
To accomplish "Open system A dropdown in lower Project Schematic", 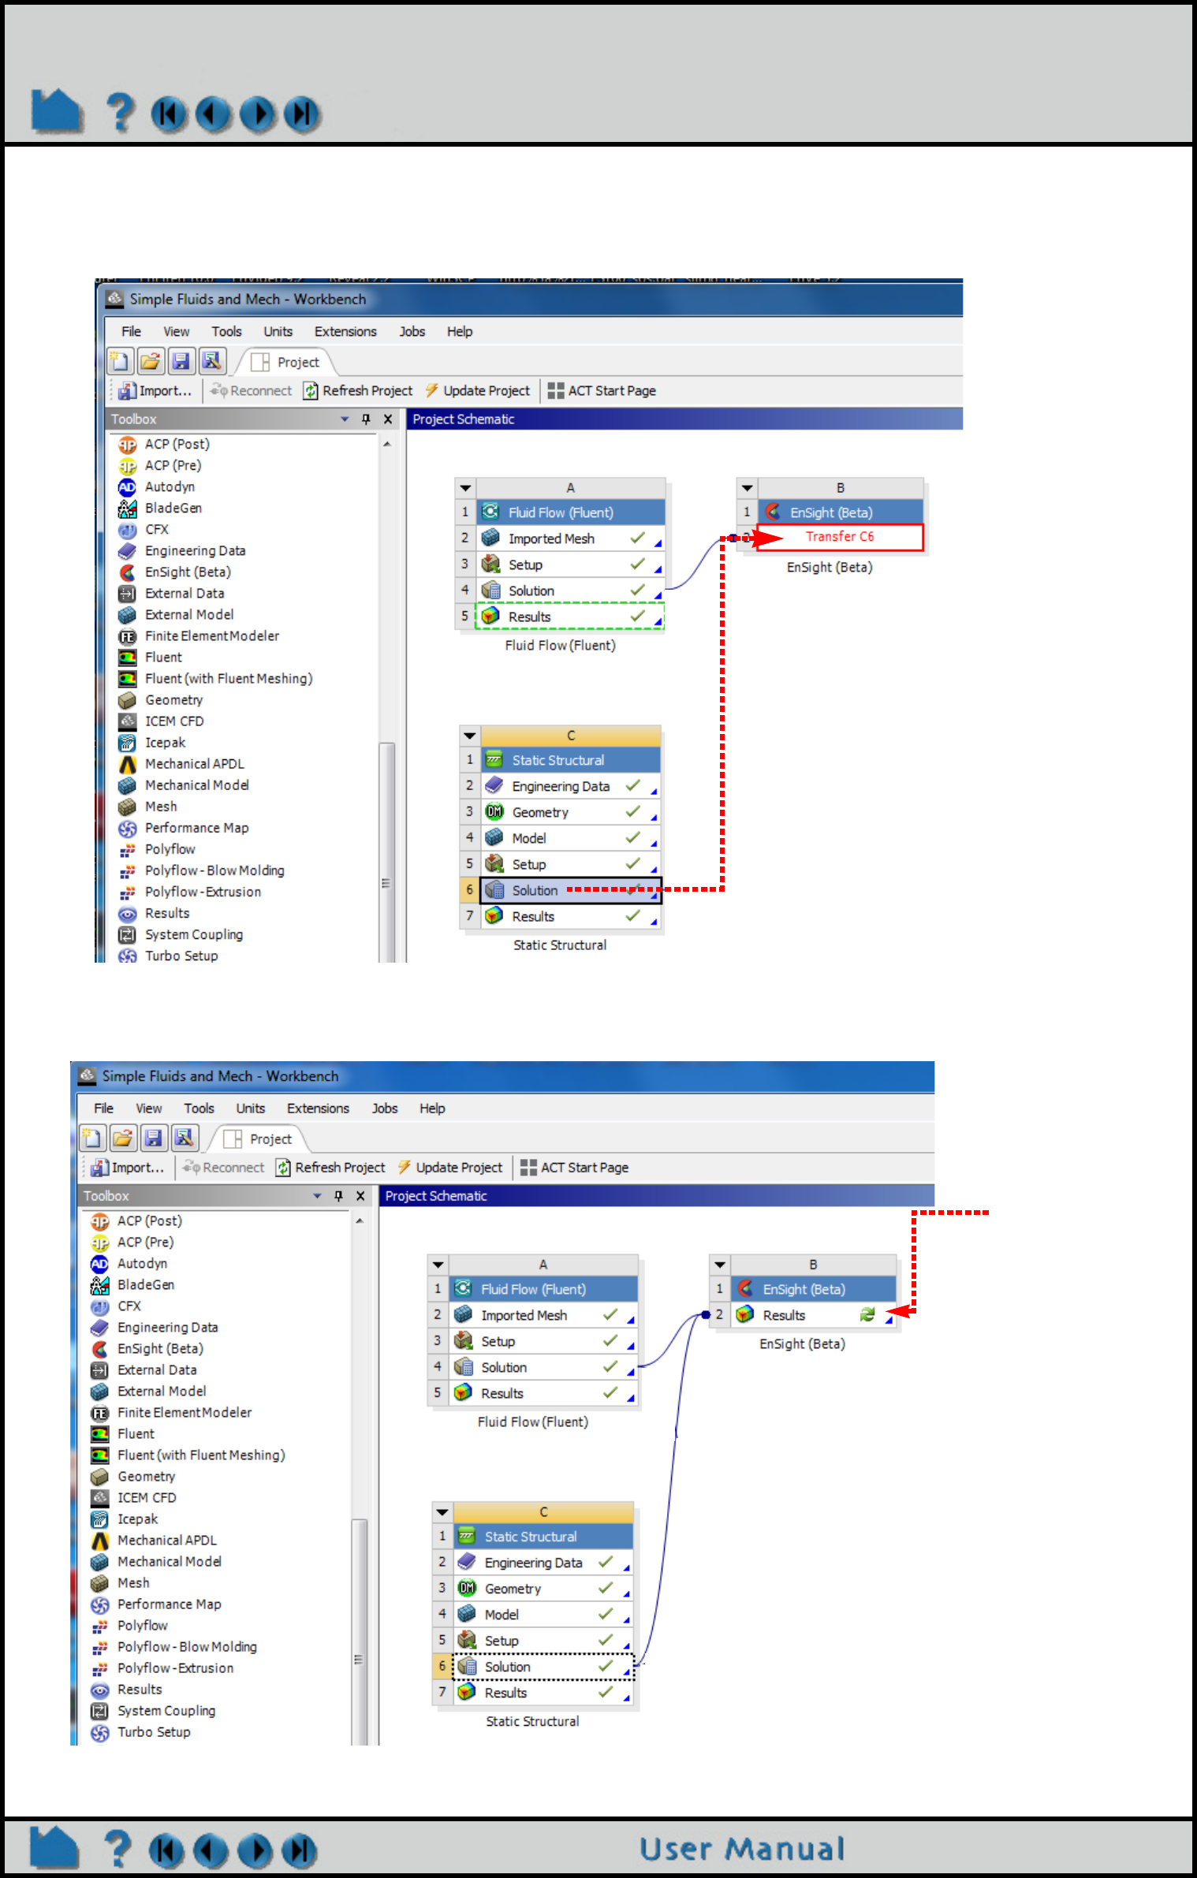I will pos(438,1265).
